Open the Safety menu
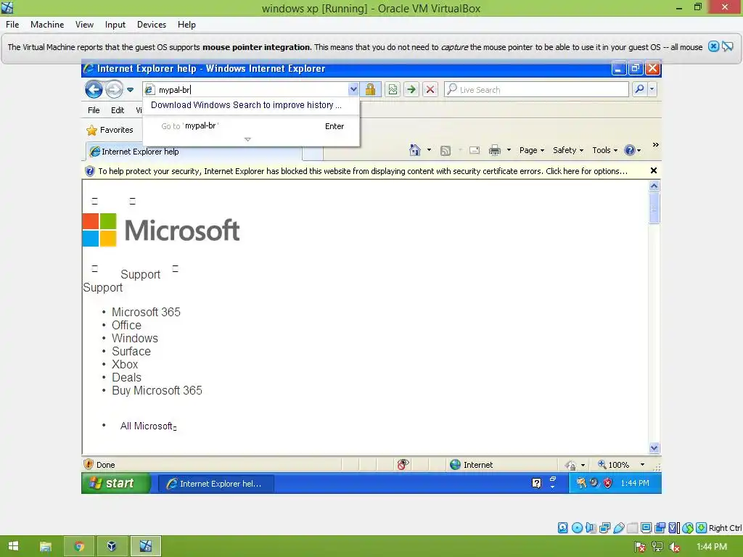The height and width of the screenshot is (557, 743). tap(567, 150)
